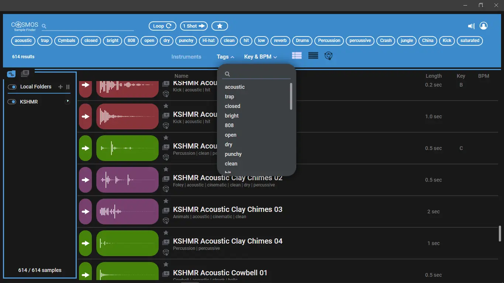Viewport: 504px width, 283px height.
Task: Find samples similar to Clay Chimes 04
Action: coord(166,252)
